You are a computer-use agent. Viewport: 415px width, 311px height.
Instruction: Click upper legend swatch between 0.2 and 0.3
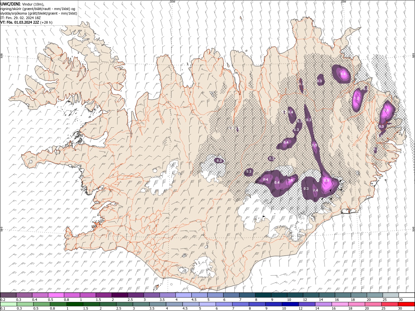click(x=8, y=295)
